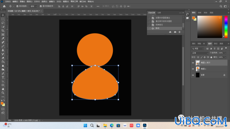Open Auto-Select layer/group dropdown
The image size is (230, 129).
click(x=33, y=6)
